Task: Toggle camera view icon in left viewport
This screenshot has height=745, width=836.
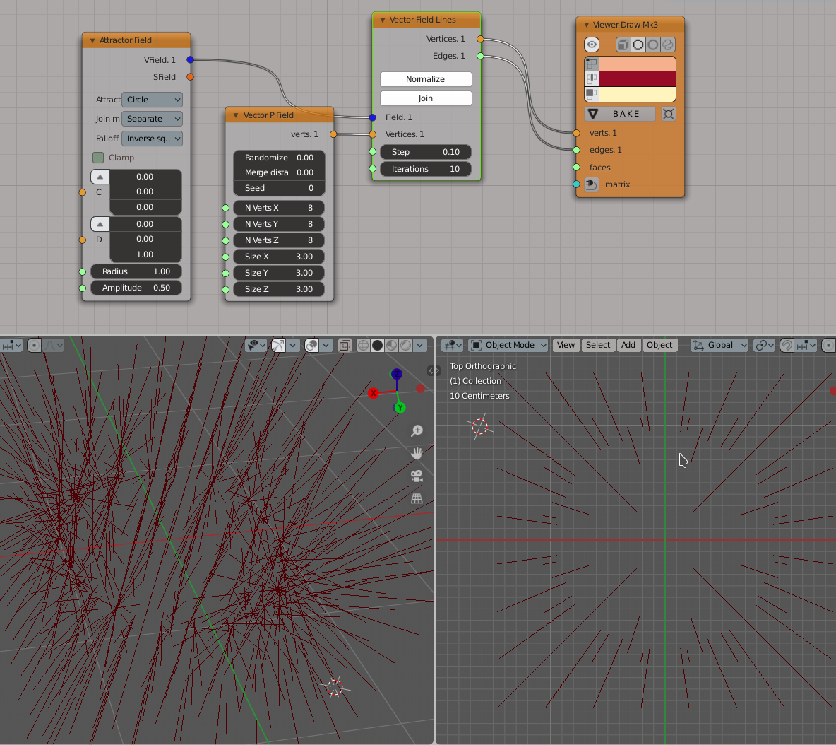Action: (417, 476)
